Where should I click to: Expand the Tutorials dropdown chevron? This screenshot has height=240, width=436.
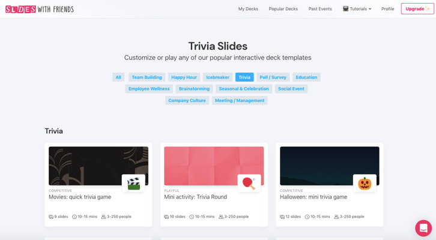coord(370,9)
